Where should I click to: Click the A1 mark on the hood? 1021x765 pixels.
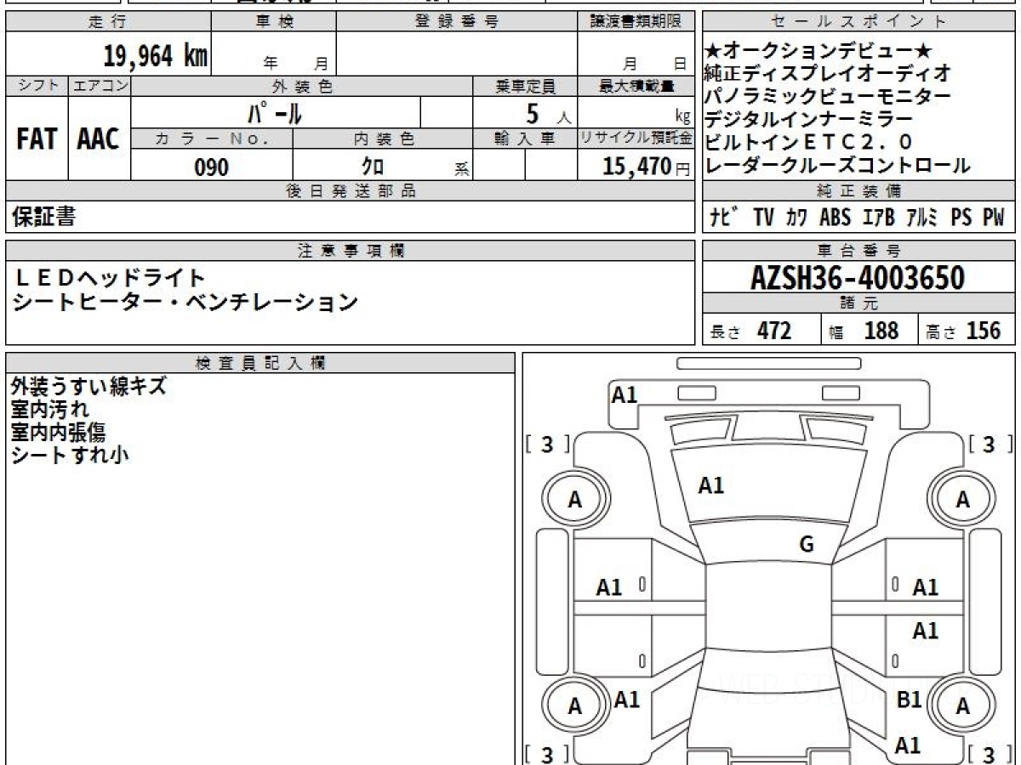pyautogui.click(x=710, y=485)
